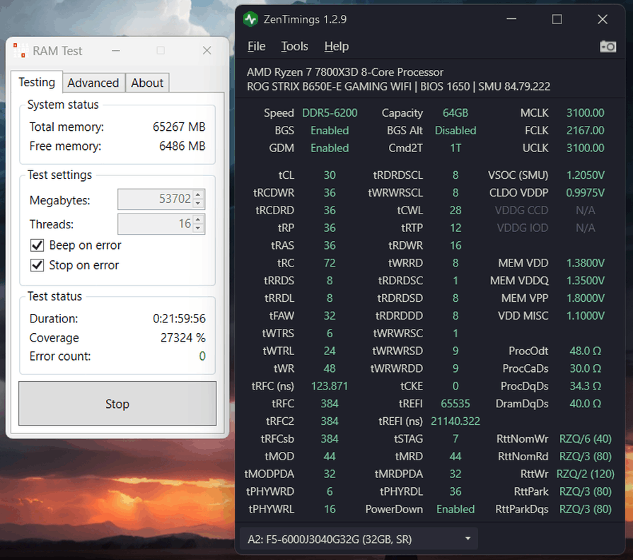
Task: Minimize the RAM Test window
Action: point(116,51)
